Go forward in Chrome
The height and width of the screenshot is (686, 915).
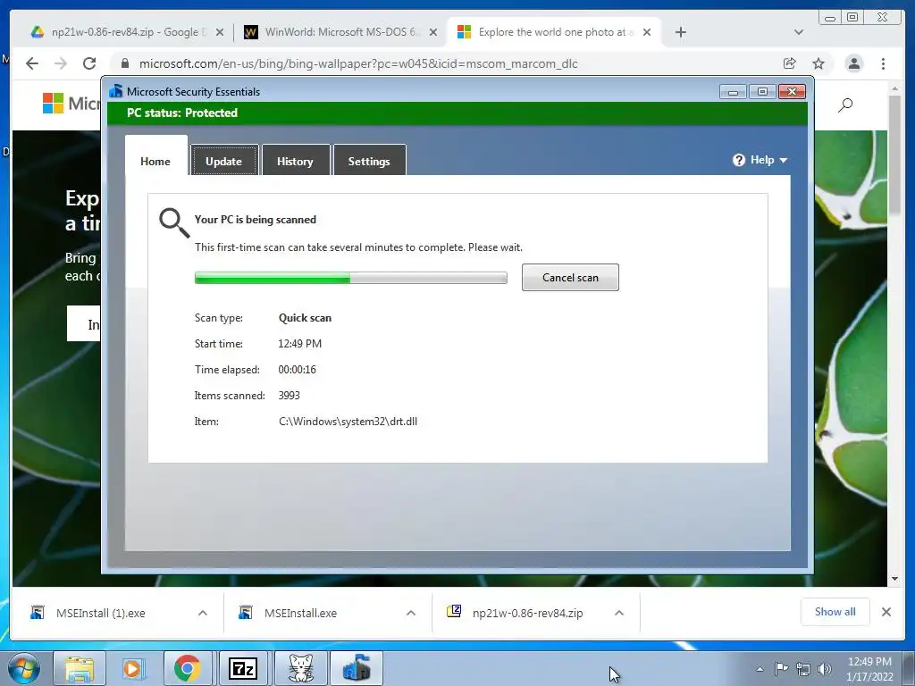[x=61, y=63]
